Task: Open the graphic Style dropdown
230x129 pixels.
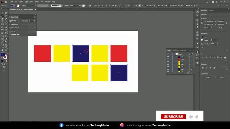Action: pyautogui.click(x=86, y=6)
